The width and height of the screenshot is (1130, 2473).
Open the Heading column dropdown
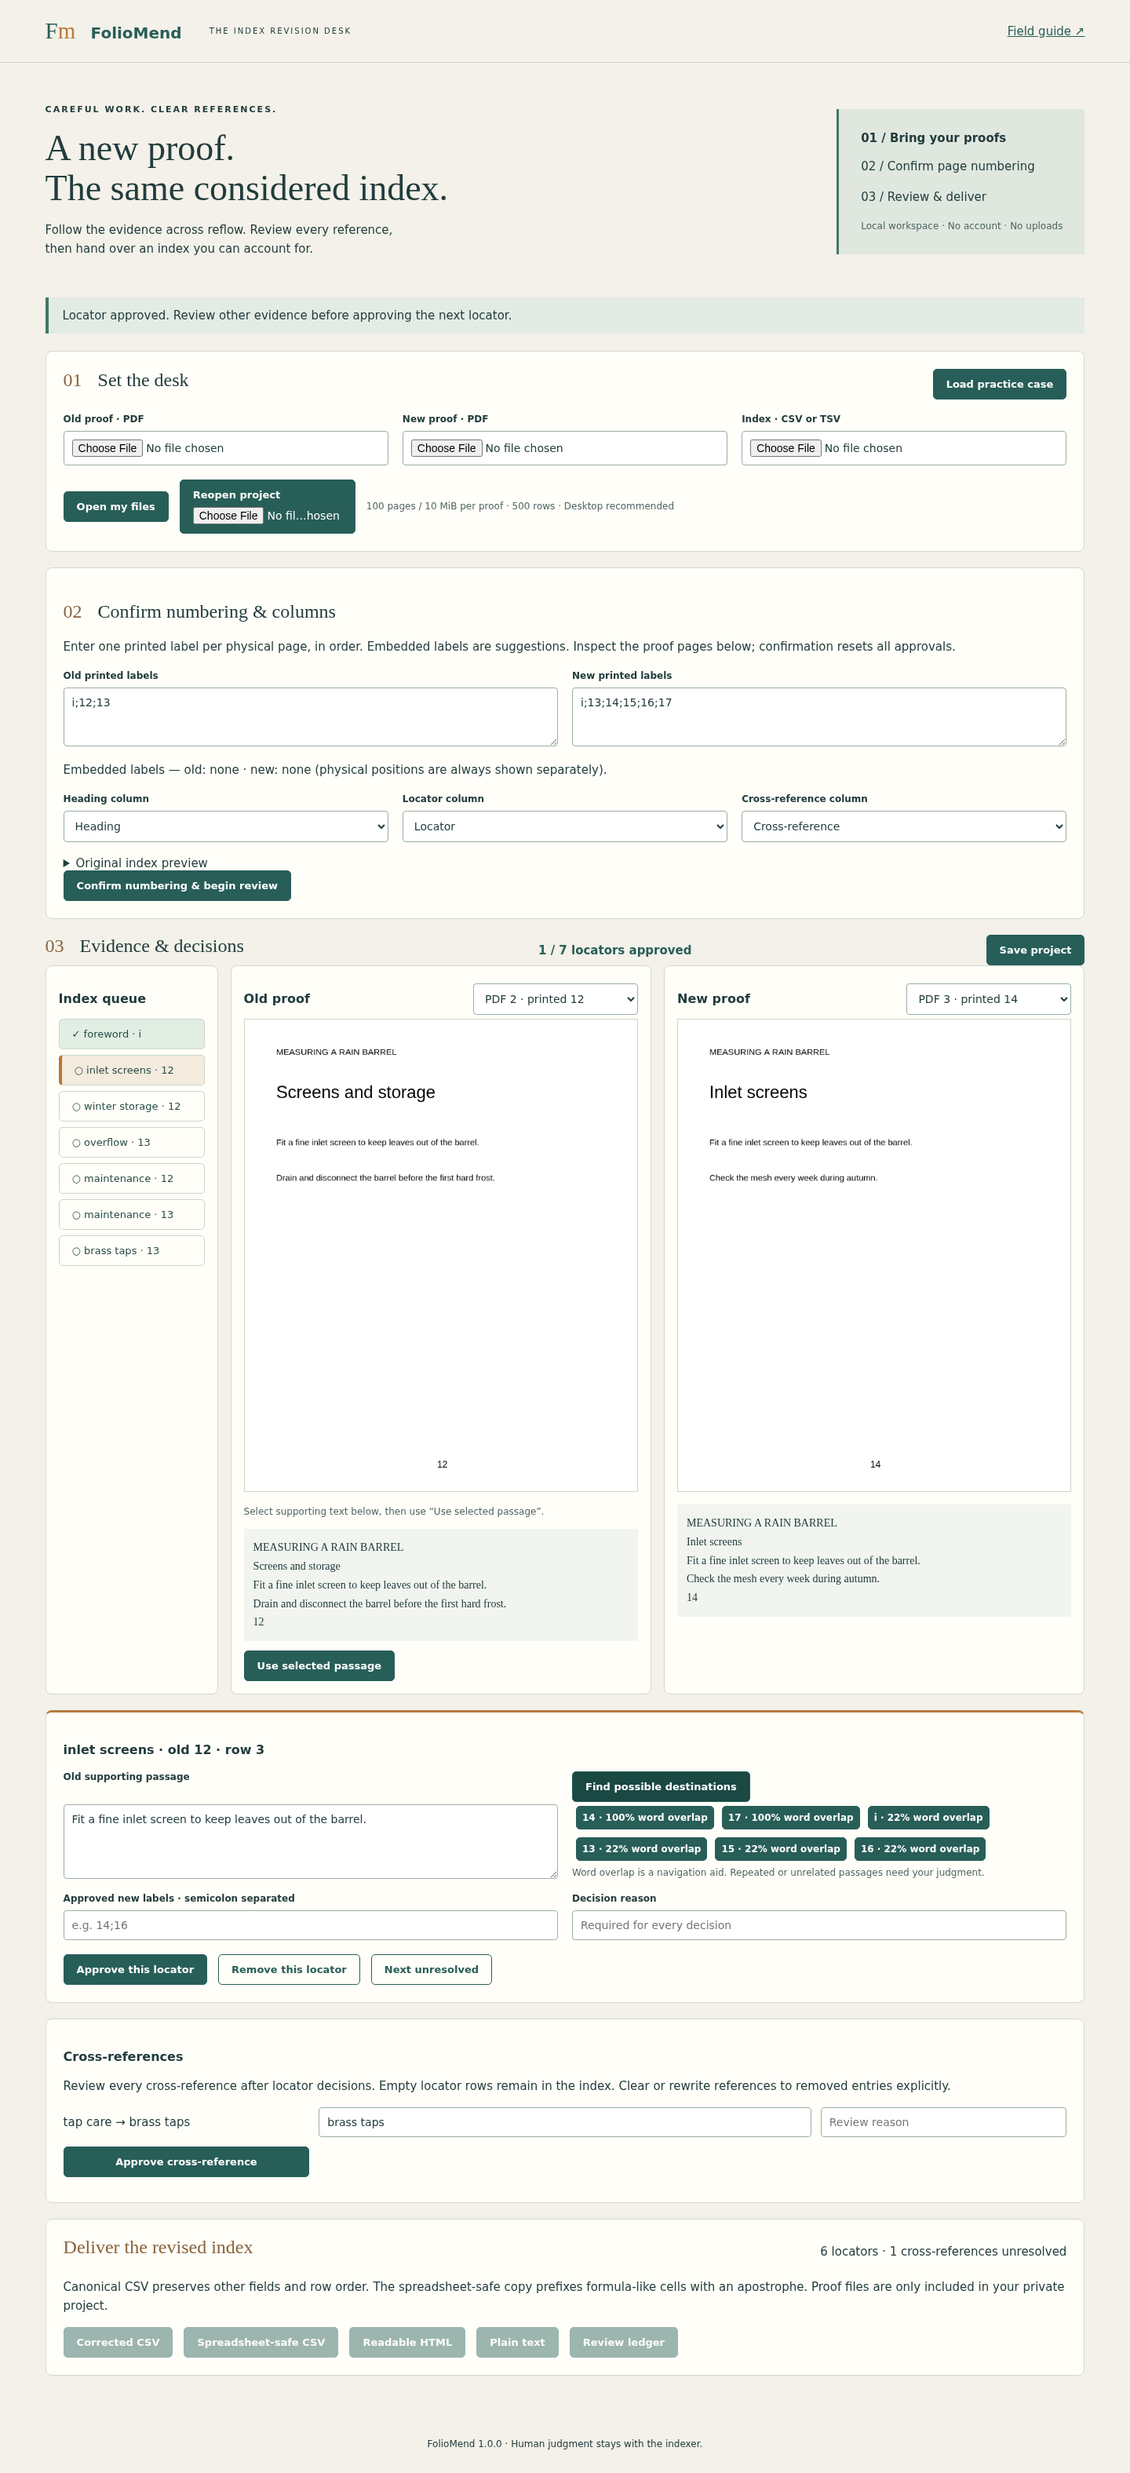226,826
